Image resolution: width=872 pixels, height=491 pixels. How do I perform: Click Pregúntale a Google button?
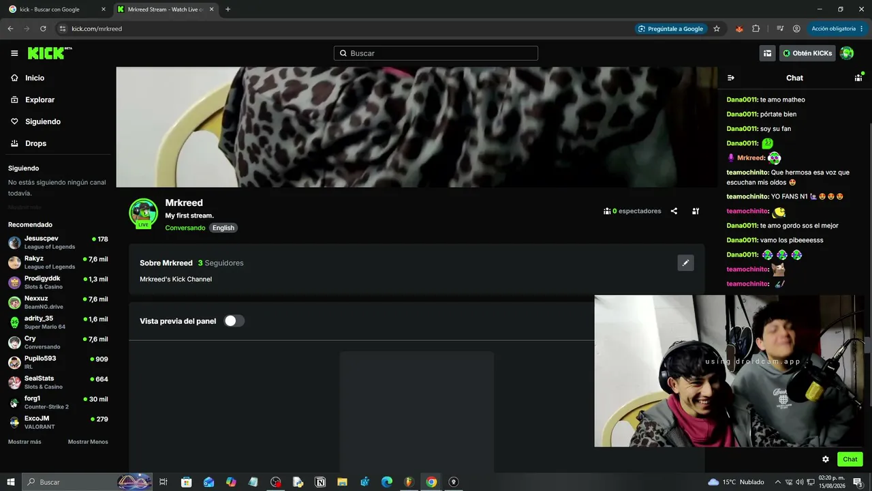pos(671,29)
